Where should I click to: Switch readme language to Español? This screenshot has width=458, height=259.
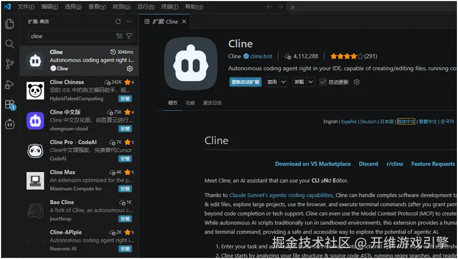click(349, 122)
